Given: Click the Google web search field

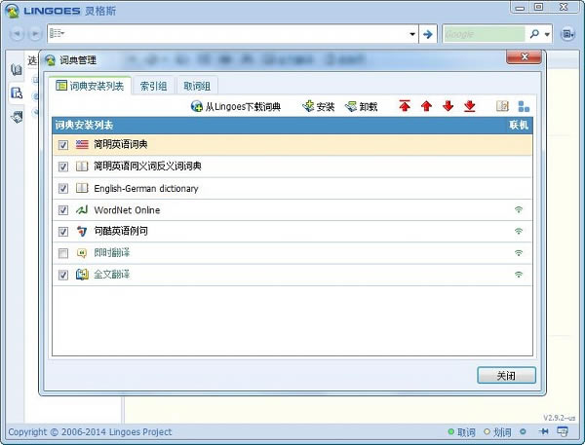Looking at the screenshot, I should (484, 34).
